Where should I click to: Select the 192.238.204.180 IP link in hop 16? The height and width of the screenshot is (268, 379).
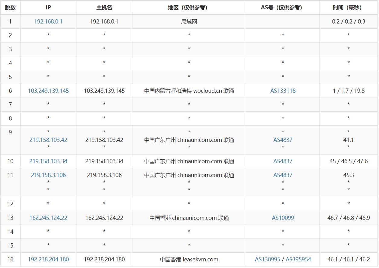tap(48, 259)
